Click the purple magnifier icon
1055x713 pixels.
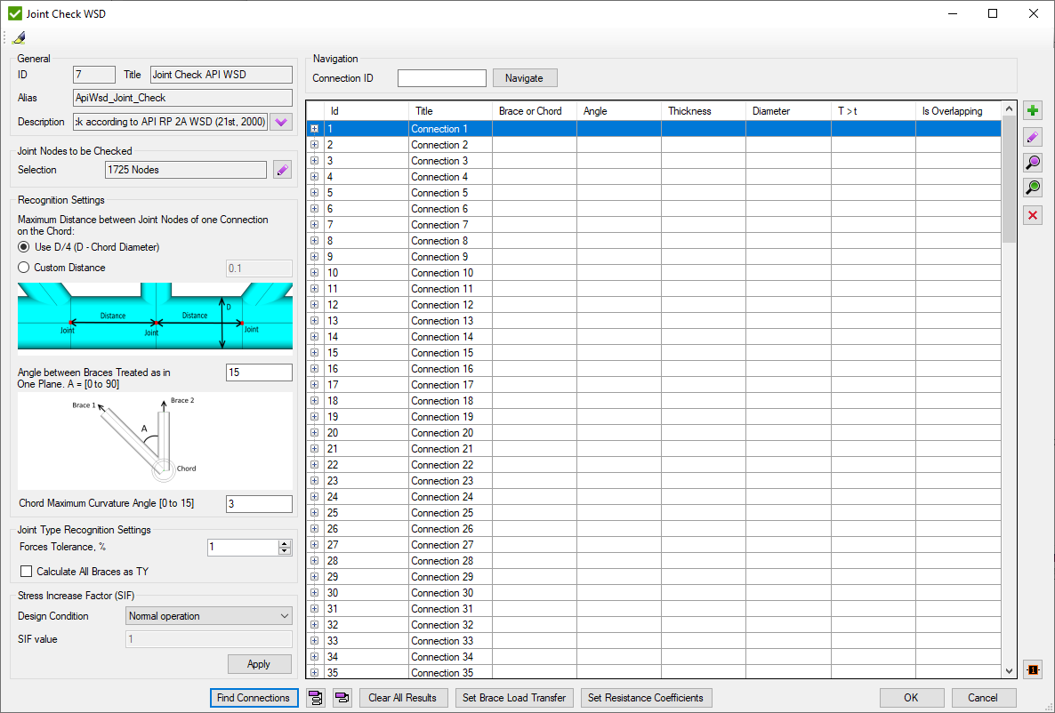pos(1033,163)
